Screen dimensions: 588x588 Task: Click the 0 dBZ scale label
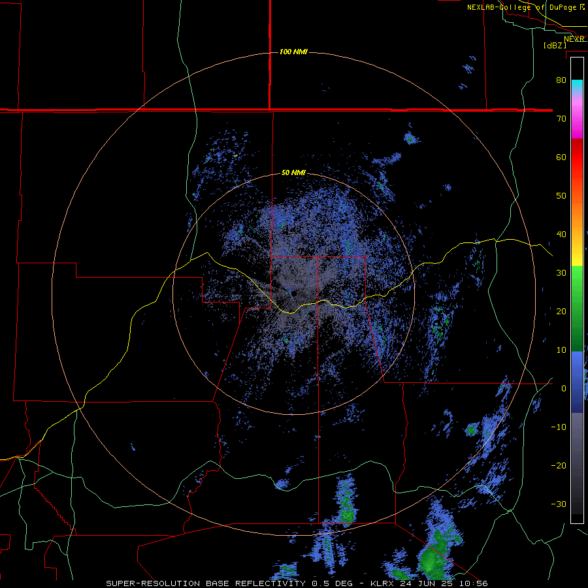pyautogui.click(x=564, y=389)
